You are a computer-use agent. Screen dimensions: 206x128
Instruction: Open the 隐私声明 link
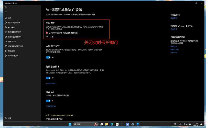tap(174, 52)
